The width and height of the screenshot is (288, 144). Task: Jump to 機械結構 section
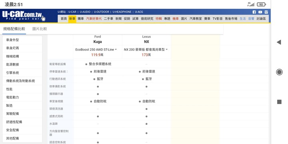(22, 56)
